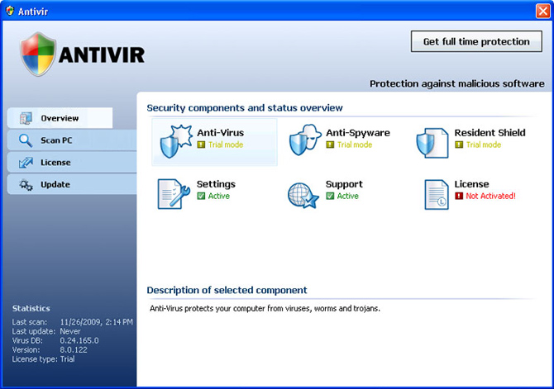Click the Resident Shield Trial mode status
The image size is (554, 389).
483,145
